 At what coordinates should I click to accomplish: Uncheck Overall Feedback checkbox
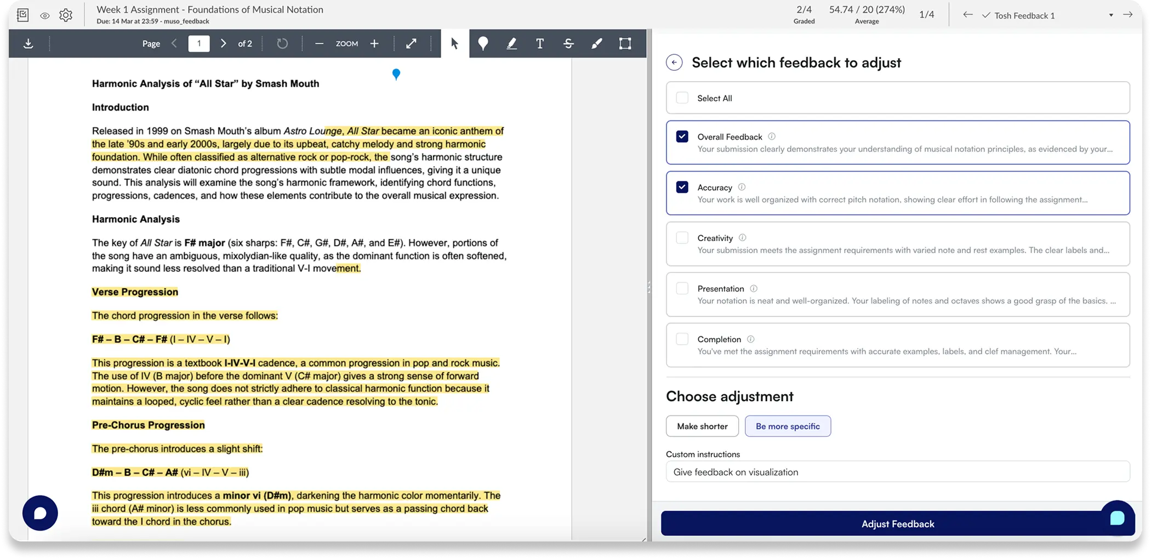tap(682, 136)
